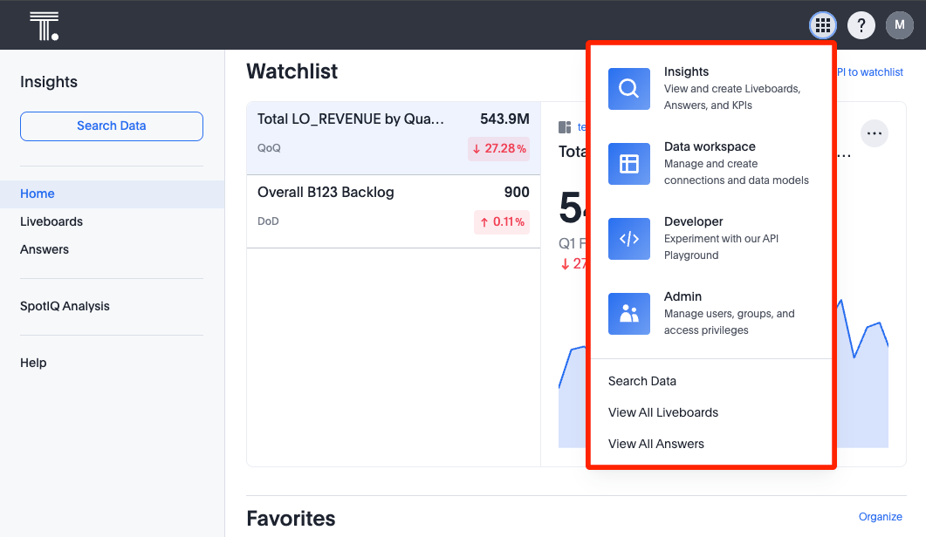This screenshot has height=537, width=926.
Task: Click the Admin users icon
Action: [x=629, y=314]
